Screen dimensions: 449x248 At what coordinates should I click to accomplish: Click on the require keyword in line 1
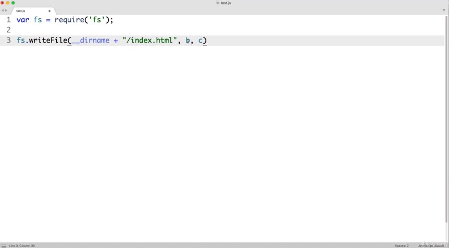click(69, 20)
